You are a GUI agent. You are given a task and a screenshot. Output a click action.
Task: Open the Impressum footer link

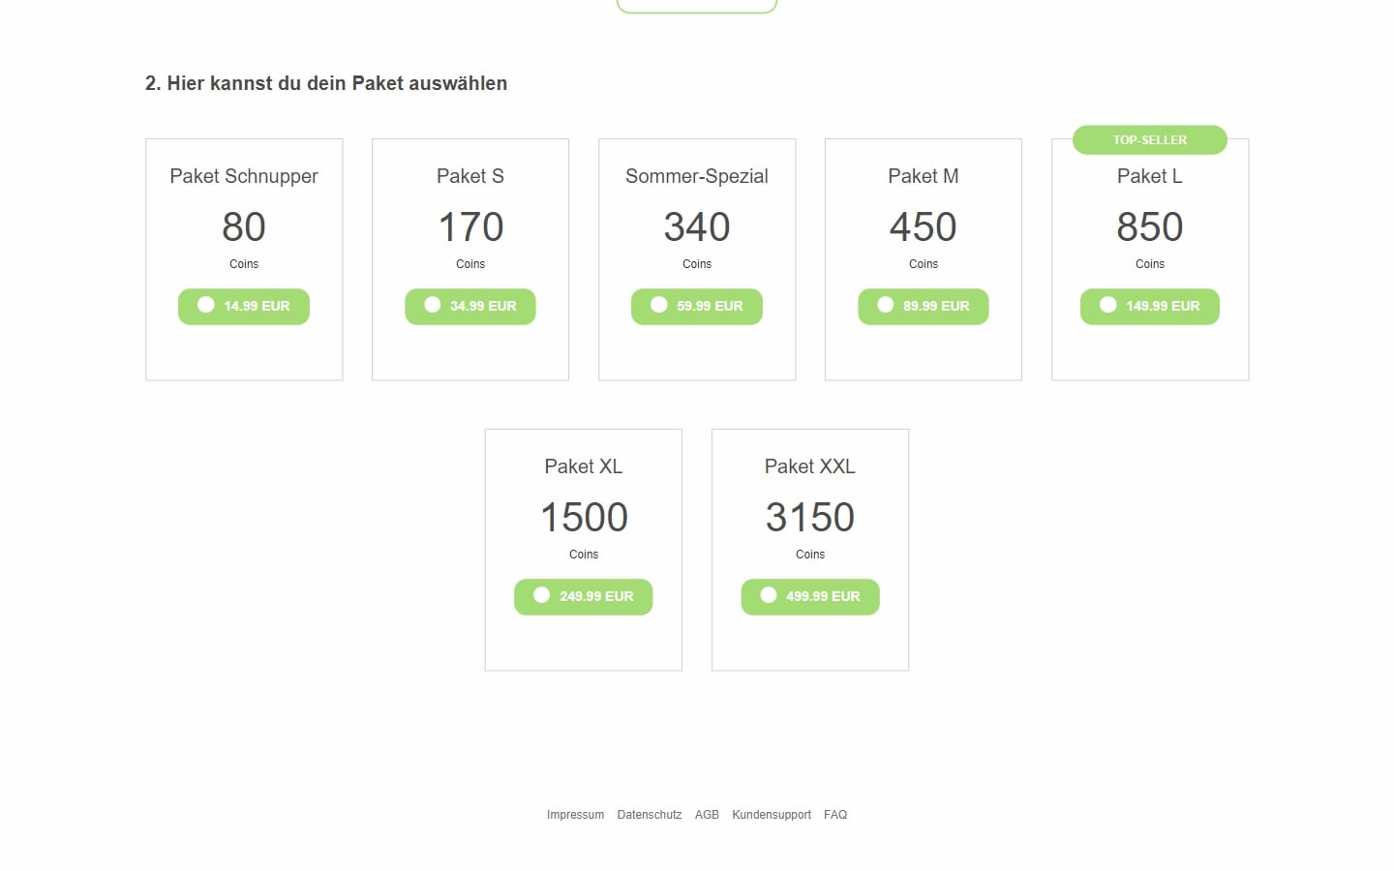tap(575, 815)
